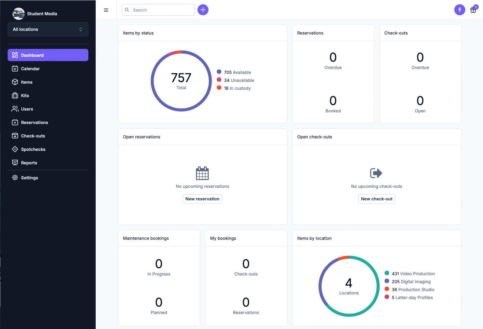Open the lightning bolt quick actions icon
Image resolution: width=483 pixels, height=329 pixels.
pyautogui.click(x=459, y=10)
